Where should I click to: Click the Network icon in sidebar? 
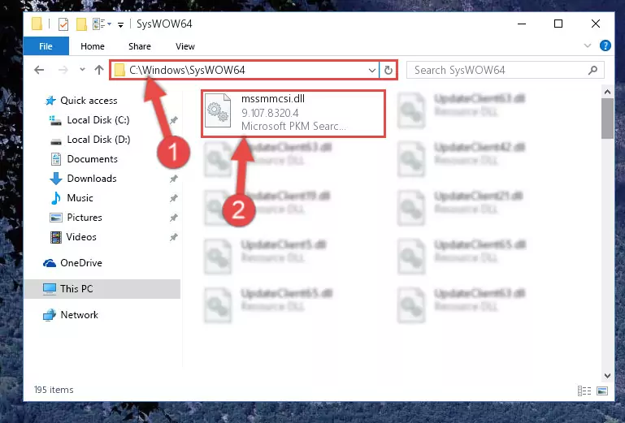pyautogui.click(x=50, y=315)
